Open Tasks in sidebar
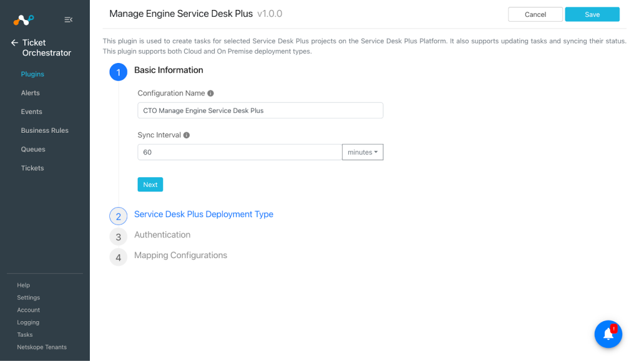 point(25,335)
